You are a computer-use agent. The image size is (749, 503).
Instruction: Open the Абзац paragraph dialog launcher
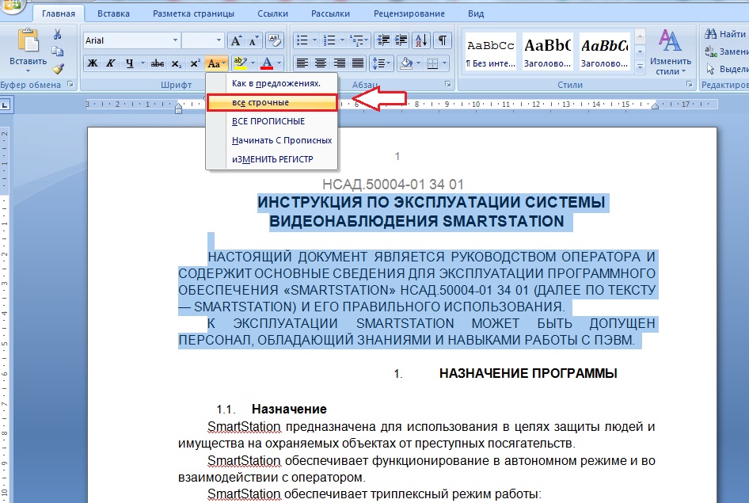point(448,85)
